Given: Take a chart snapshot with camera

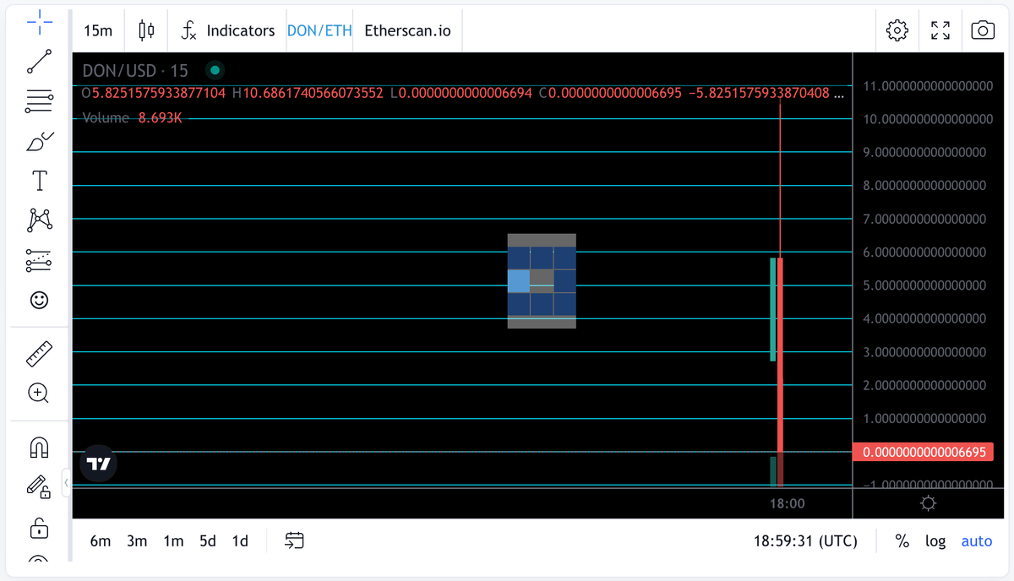Looking at the screenshot, I should 983,30.
